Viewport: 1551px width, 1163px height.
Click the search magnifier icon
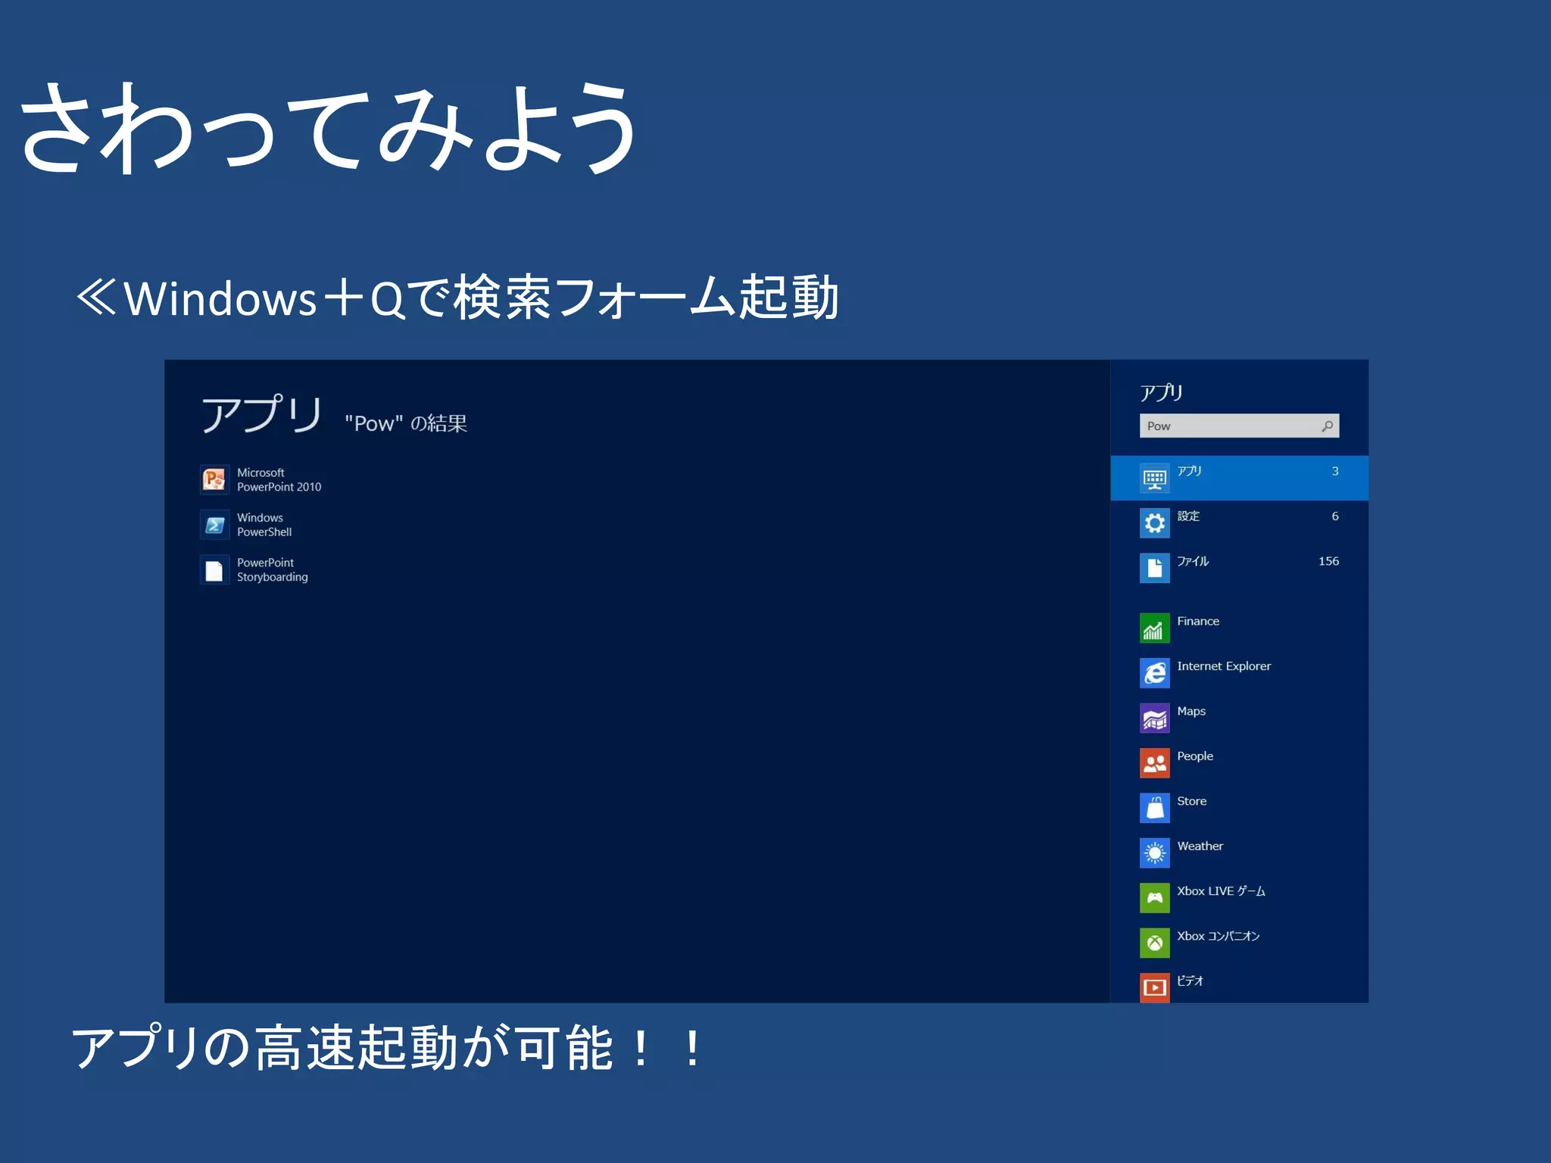[1327, 426]
